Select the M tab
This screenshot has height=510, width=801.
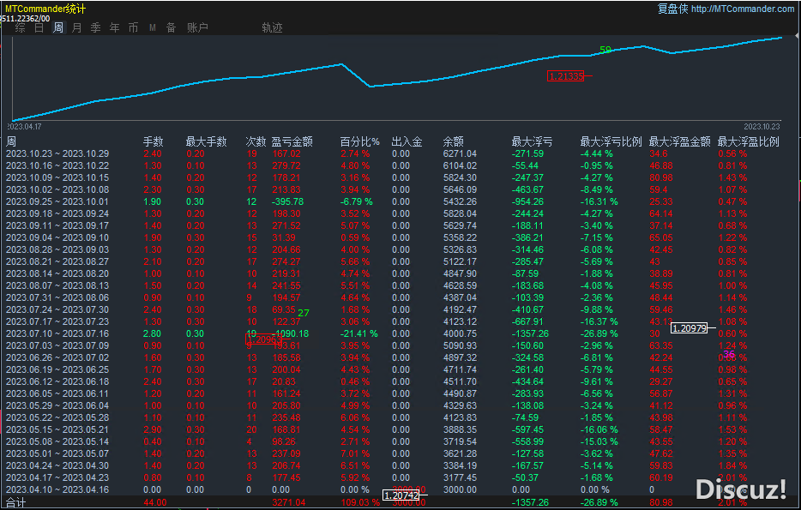tap(152, 27)
